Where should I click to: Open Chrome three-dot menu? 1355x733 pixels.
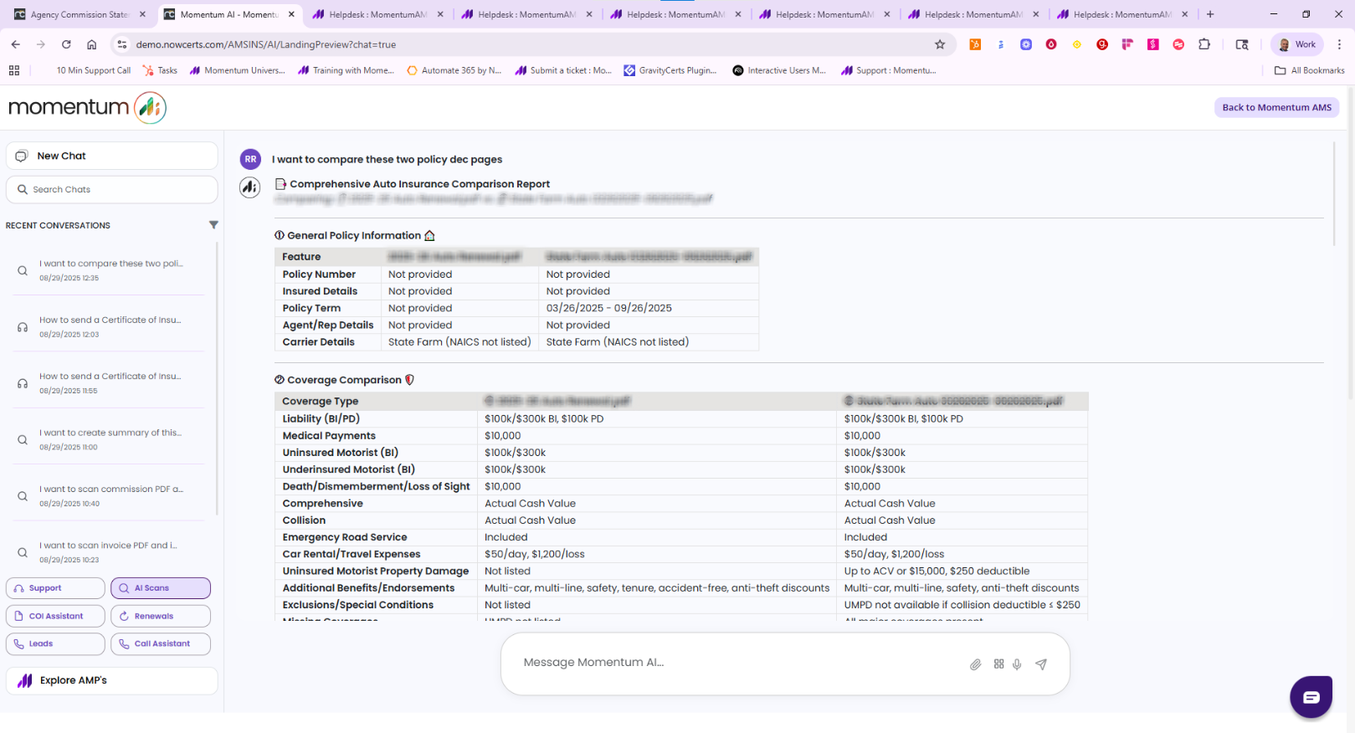[1339, 44]
